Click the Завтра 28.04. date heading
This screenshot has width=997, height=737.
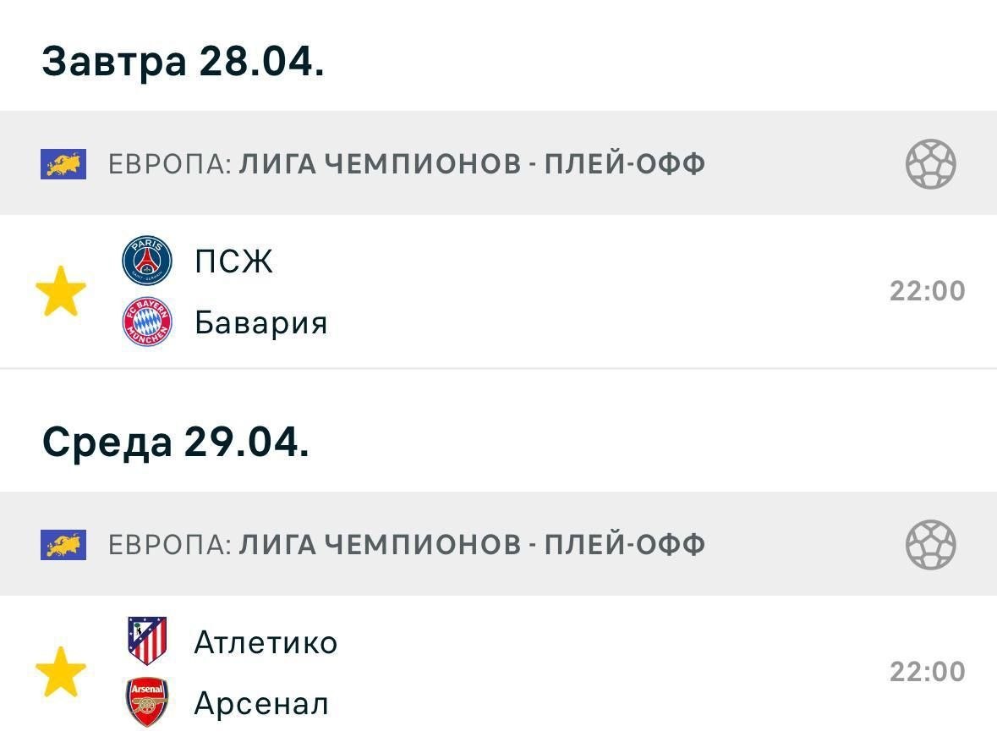tap(183, 62)
